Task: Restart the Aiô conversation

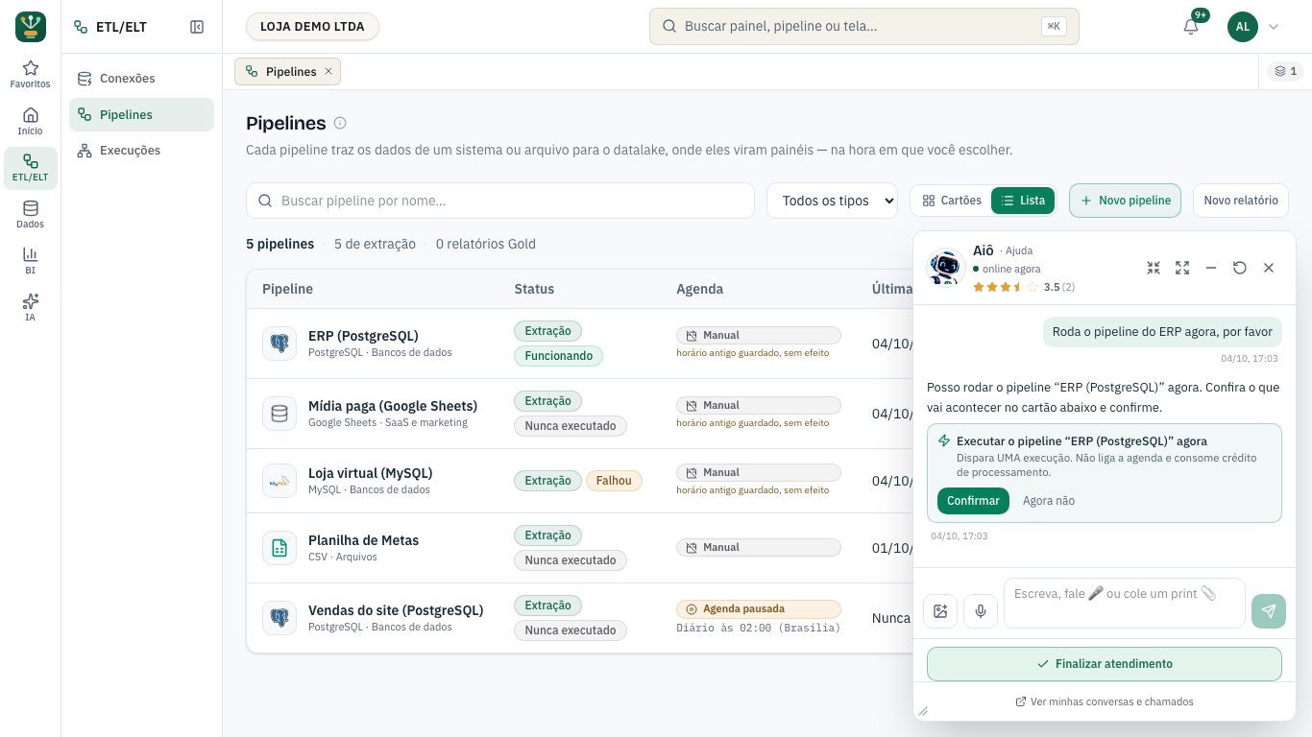Action: [1240, 268]
